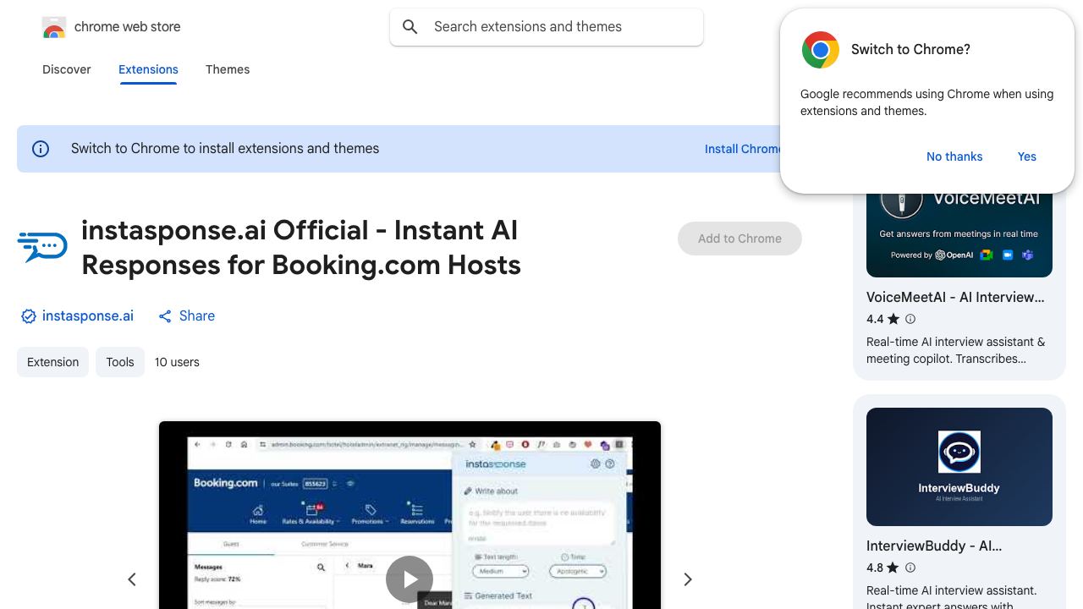Click the extension page heading text
Screen dimensions: 1083x609
[301, 247]
